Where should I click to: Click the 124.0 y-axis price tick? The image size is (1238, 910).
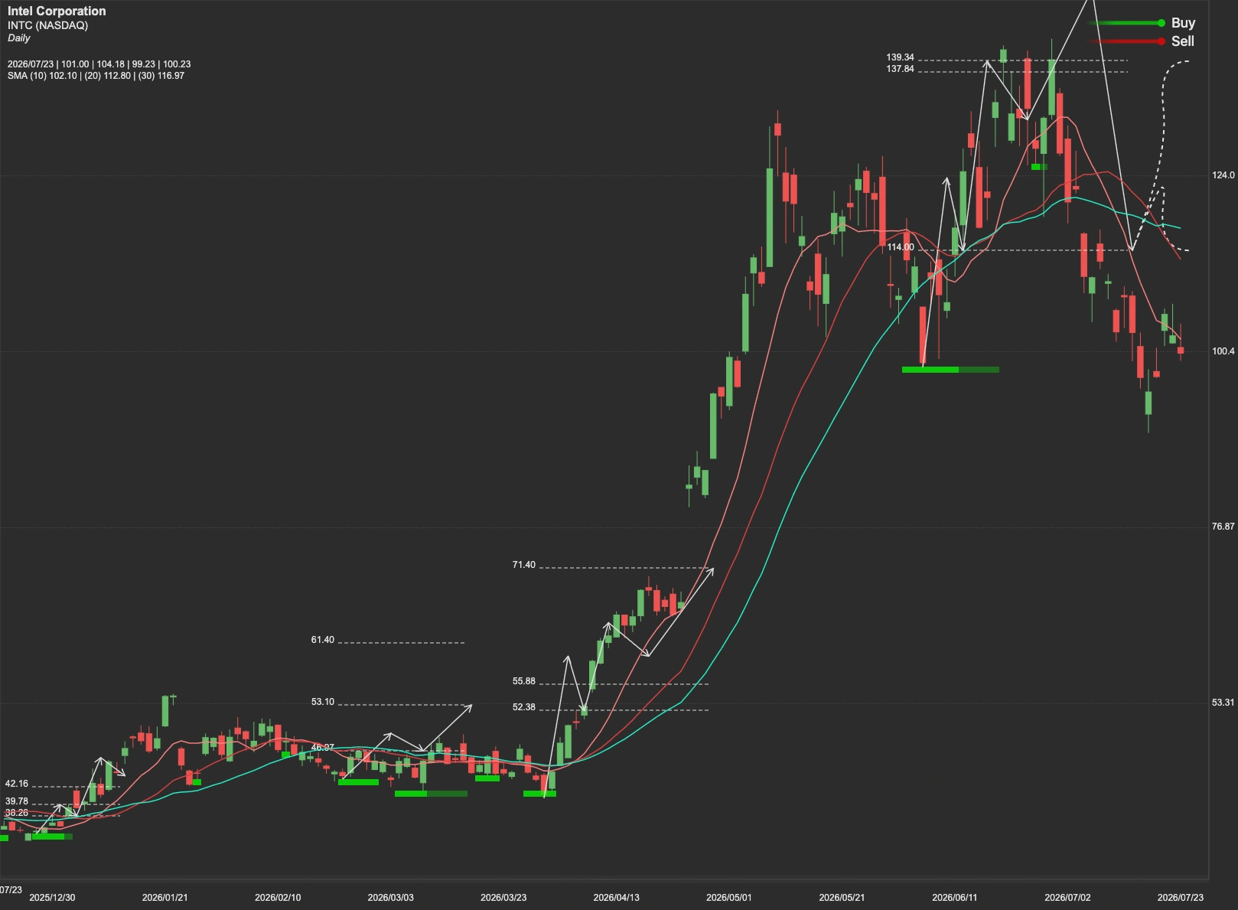1223,175
